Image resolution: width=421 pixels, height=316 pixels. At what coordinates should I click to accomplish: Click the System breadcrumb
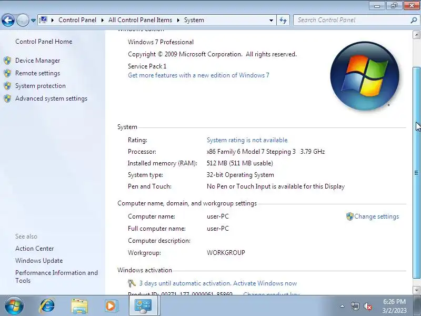pyautogui.click(x=194, y=20)
